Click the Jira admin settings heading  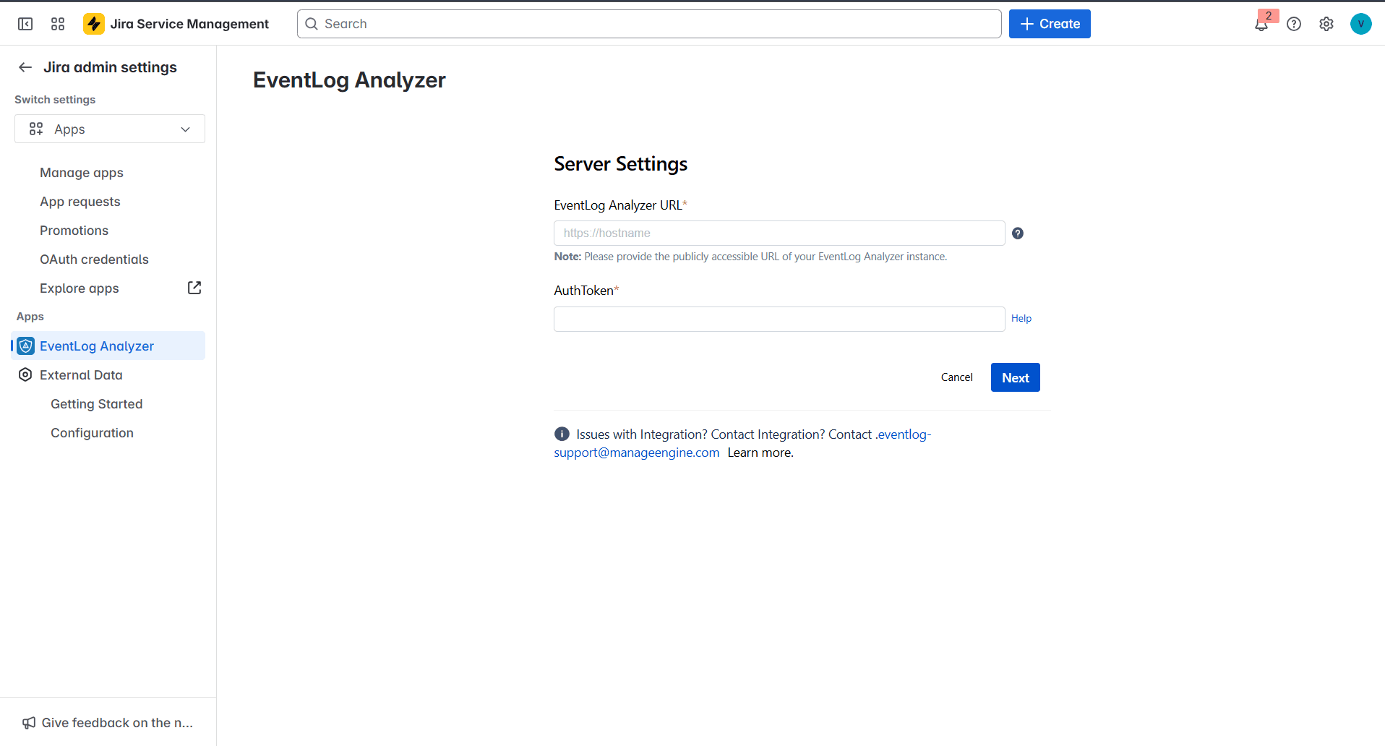(110, 67)
